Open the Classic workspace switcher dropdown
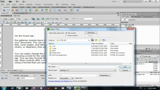 coord(115,1)
